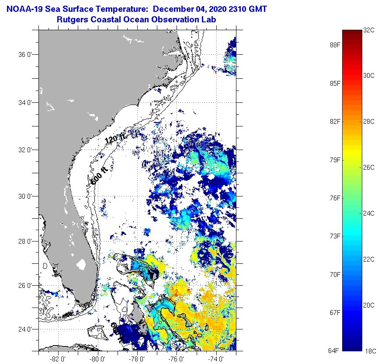Click the -76 0' longitude label
This screenshot has width=378, height=364.
[x=177, y=360]
